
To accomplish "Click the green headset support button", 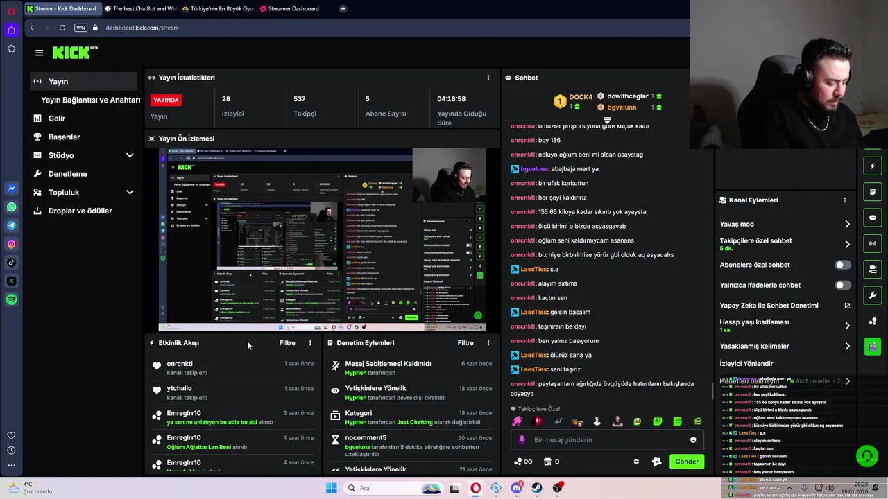I will coord(866,456).
